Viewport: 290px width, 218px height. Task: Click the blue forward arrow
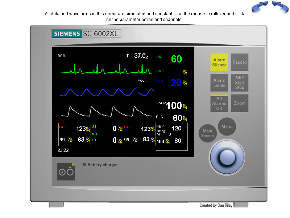click(x=280, y=7)
